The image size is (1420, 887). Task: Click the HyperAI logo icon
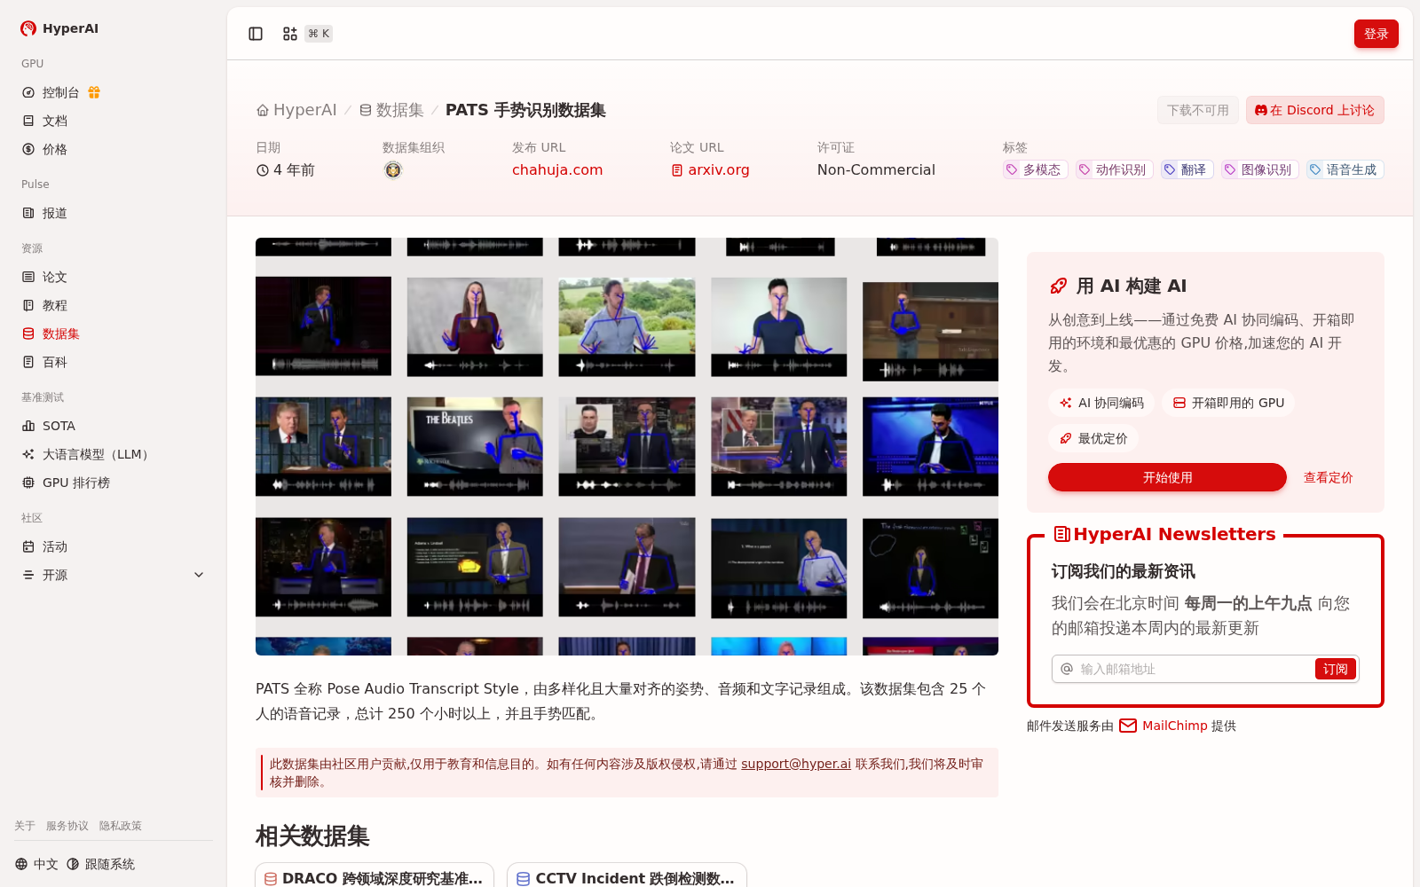point(28,28)
